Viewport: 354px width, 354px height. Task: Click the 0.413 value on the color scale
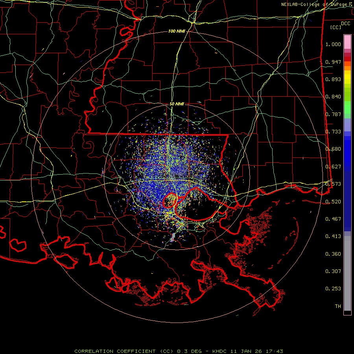tap(333, 236)
